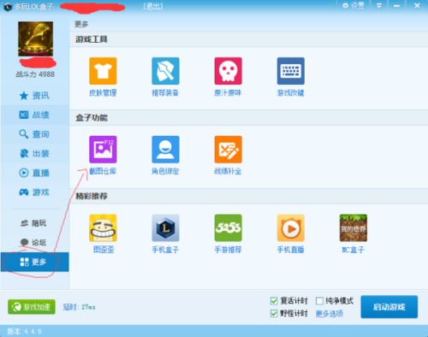Screen dimensions: 428x337
Task: Click the 版本 4.4.9 text
Action: coord(24,331)
